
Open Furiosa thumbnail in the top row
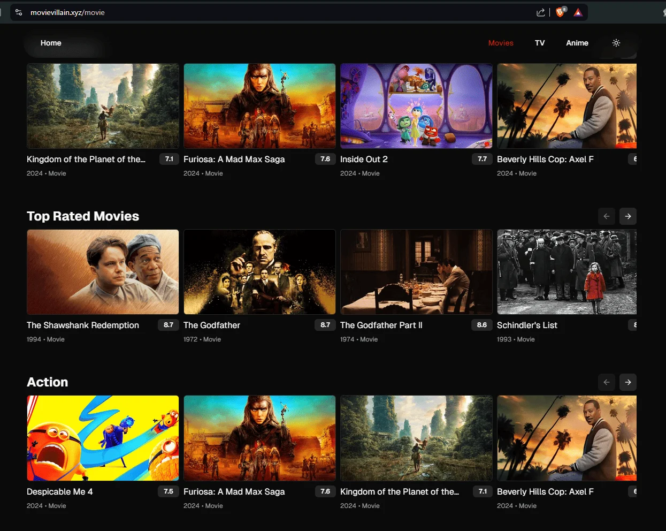(x=259, y=106)
